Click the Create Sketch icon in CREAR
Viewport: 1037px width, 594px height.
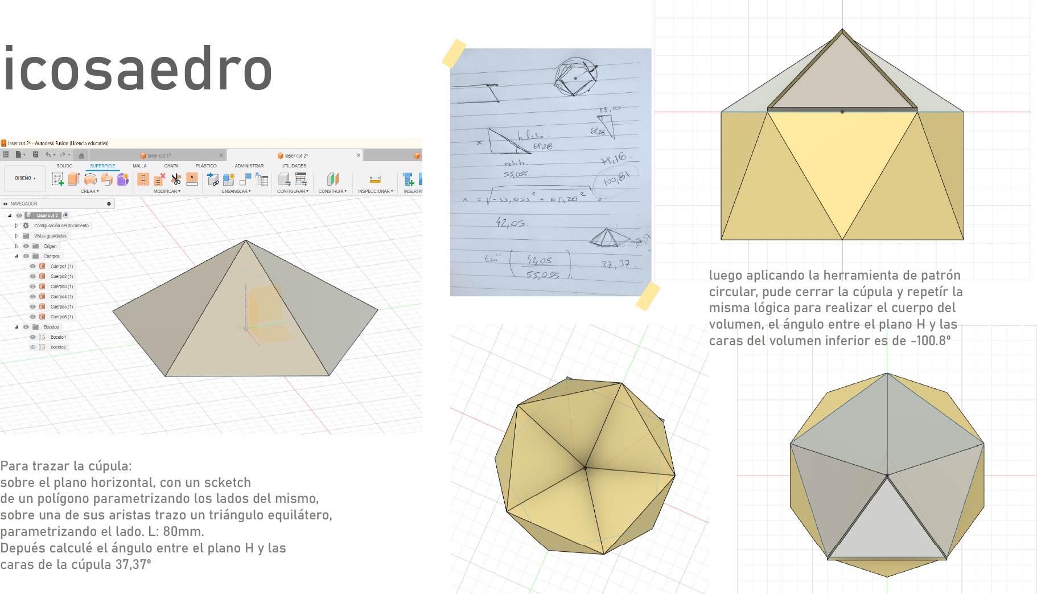(x=57, y=179)
